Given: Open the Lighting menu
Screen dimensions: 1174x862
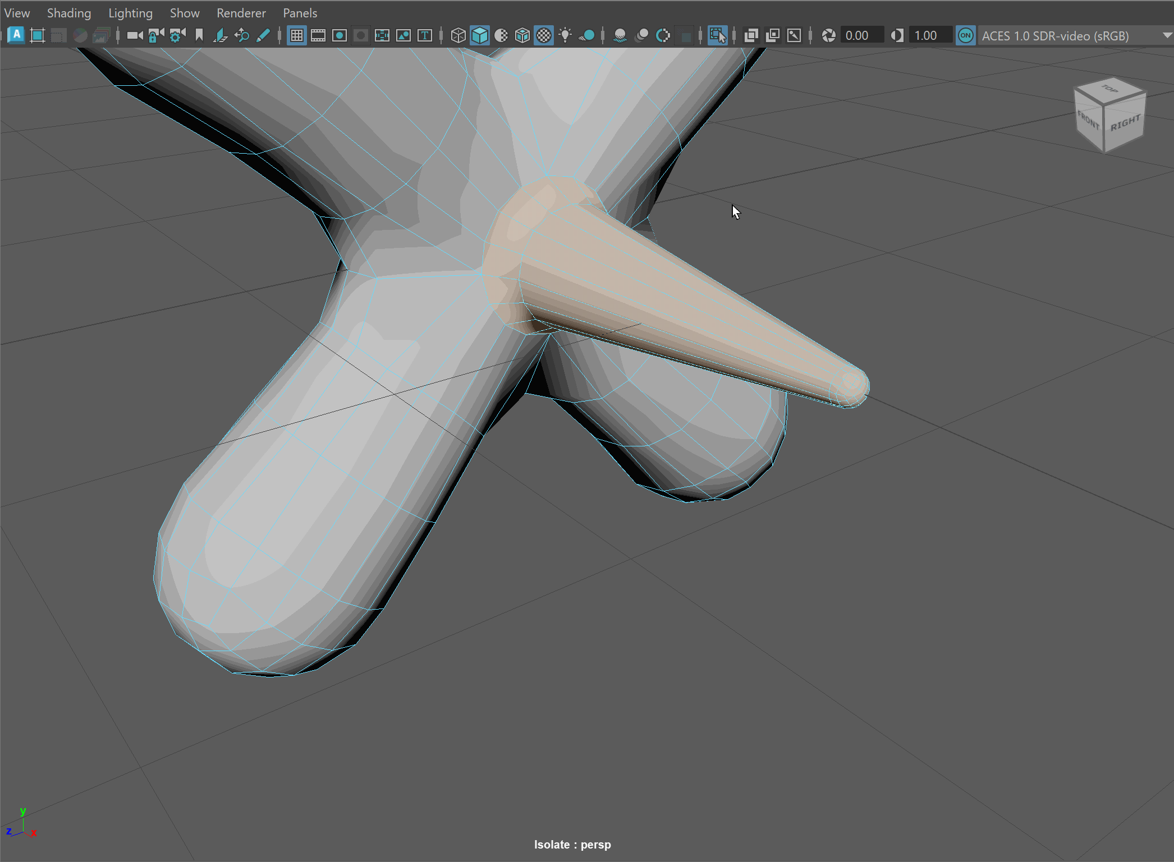Looking at the screenshot, I should 130,13.
